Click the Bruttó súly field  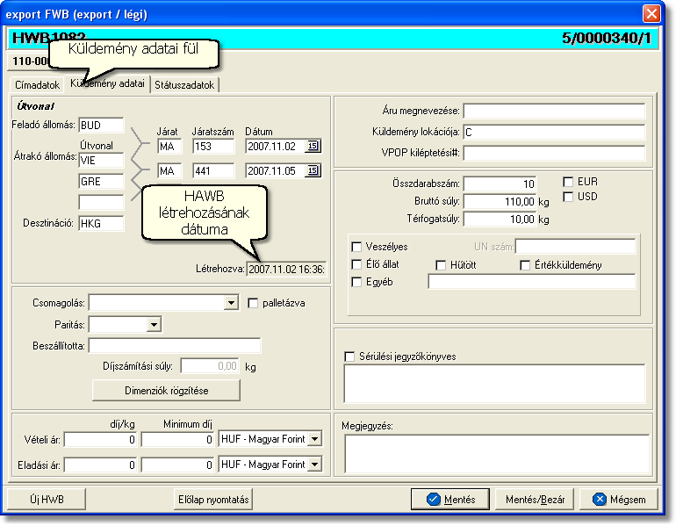(x=500, y=201)
